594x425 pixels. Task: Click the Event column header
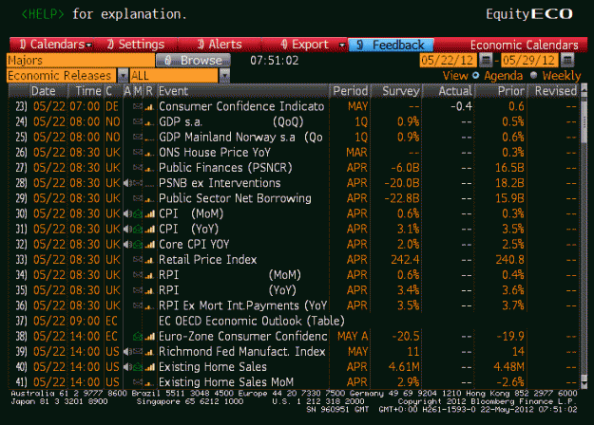tap(243, 91)
